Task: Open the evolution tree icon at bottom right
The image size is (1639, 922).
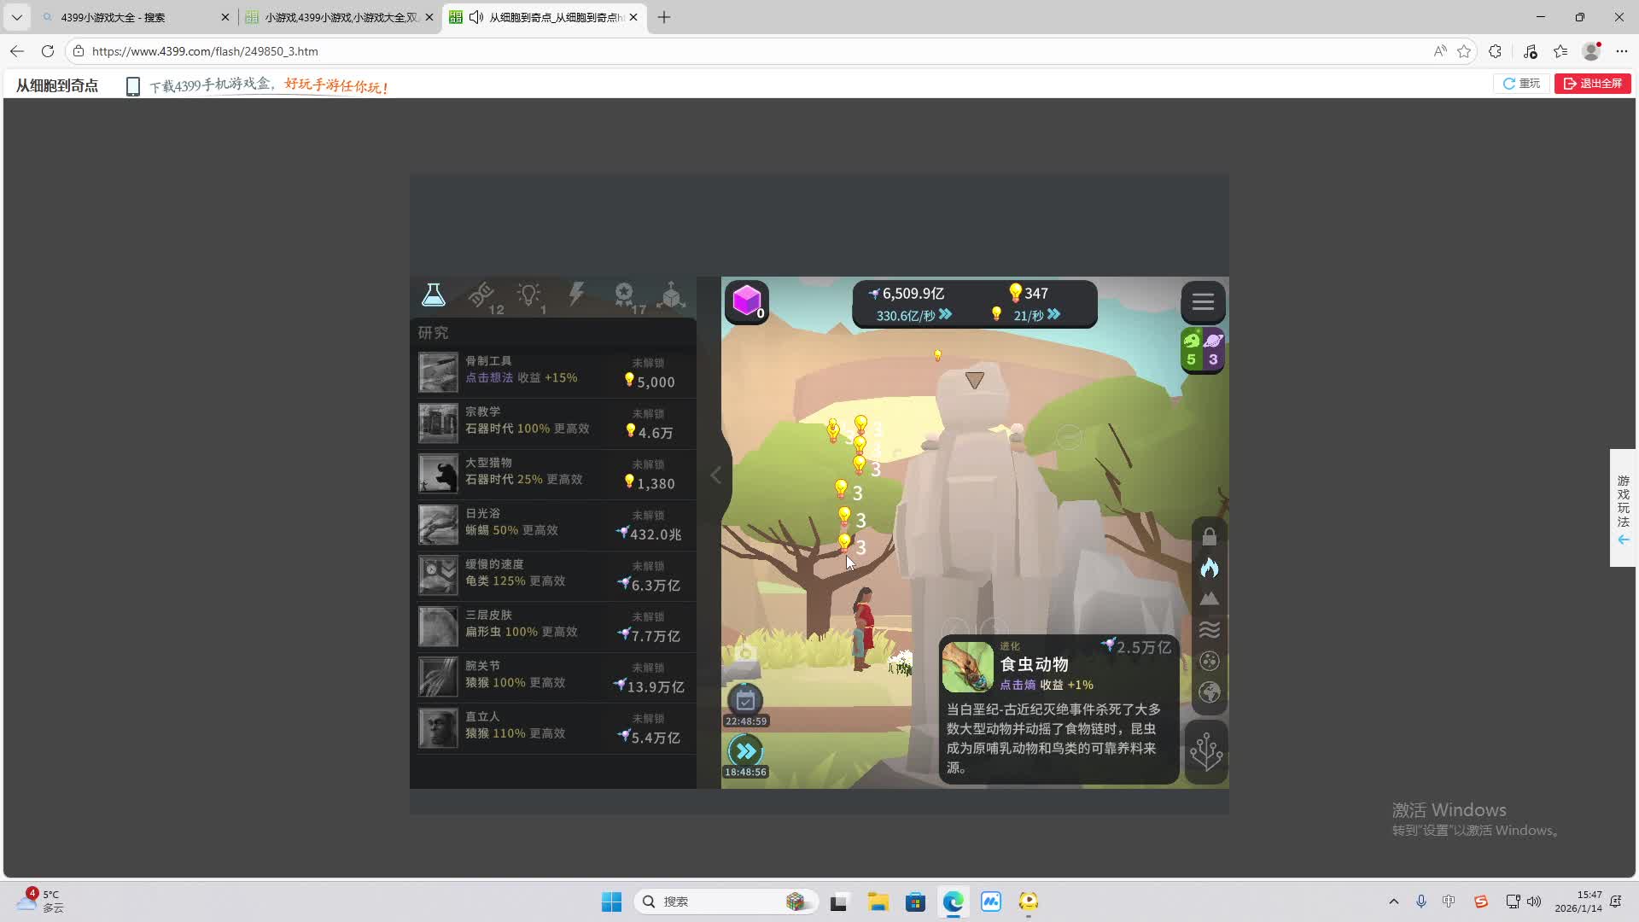Action: point(1206,752)
